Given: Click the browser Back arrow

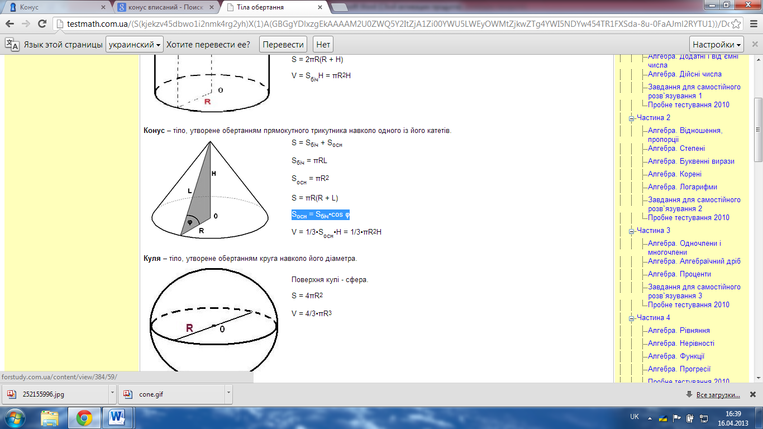Looking at the screenshot, I should 9,24.
